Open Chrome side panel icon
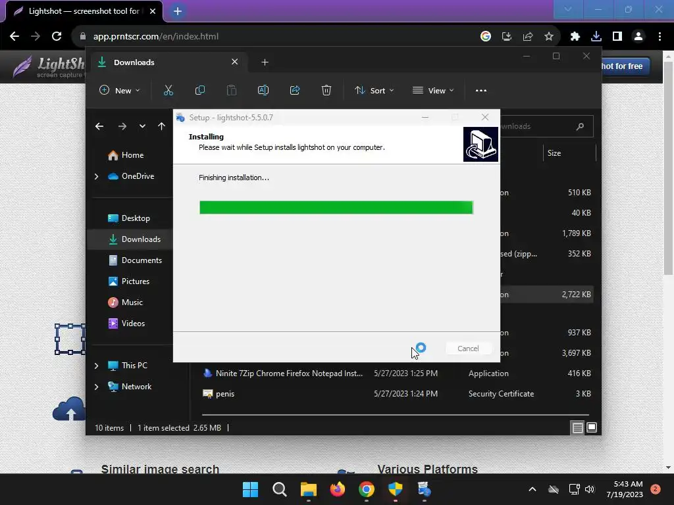 pos(617,37)
